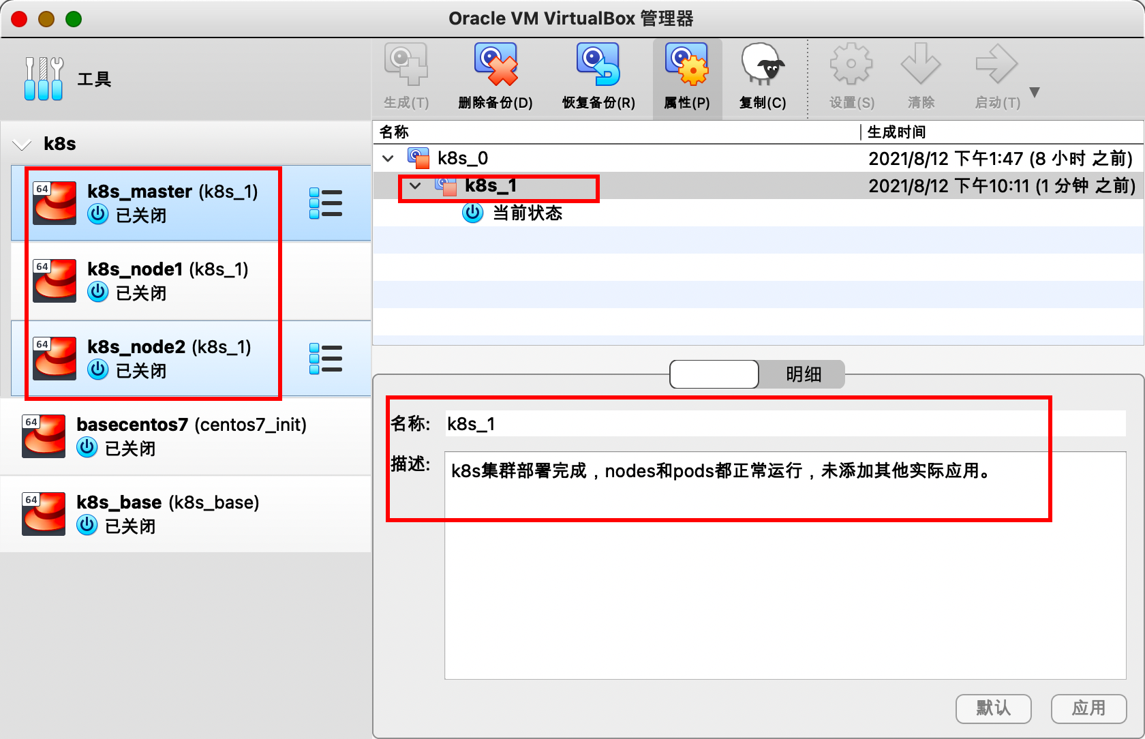1145x739 pixels.
Task: Click the k8s_master OS icon
Action: [x=55, y=203]
